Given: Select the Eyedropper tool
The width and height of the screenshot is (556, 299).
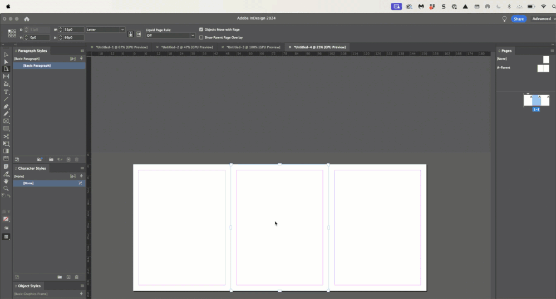Looking at the screenshot, I should [x=6, y=174].
